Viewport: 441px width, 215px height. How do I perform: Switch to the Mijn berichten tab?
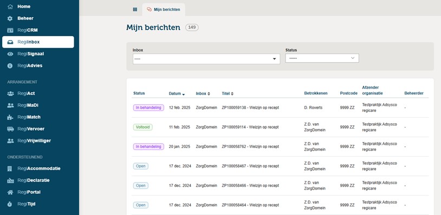(x=164, y=10)
